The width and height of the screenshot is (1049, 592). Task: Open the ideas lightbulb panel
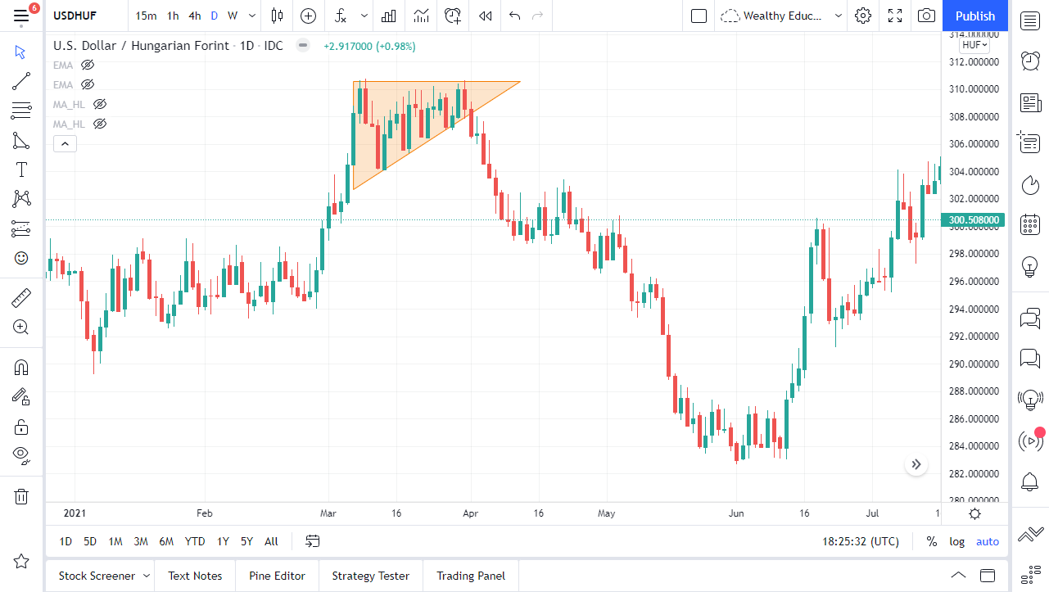pyautogui.click(x=1030, y=266)
